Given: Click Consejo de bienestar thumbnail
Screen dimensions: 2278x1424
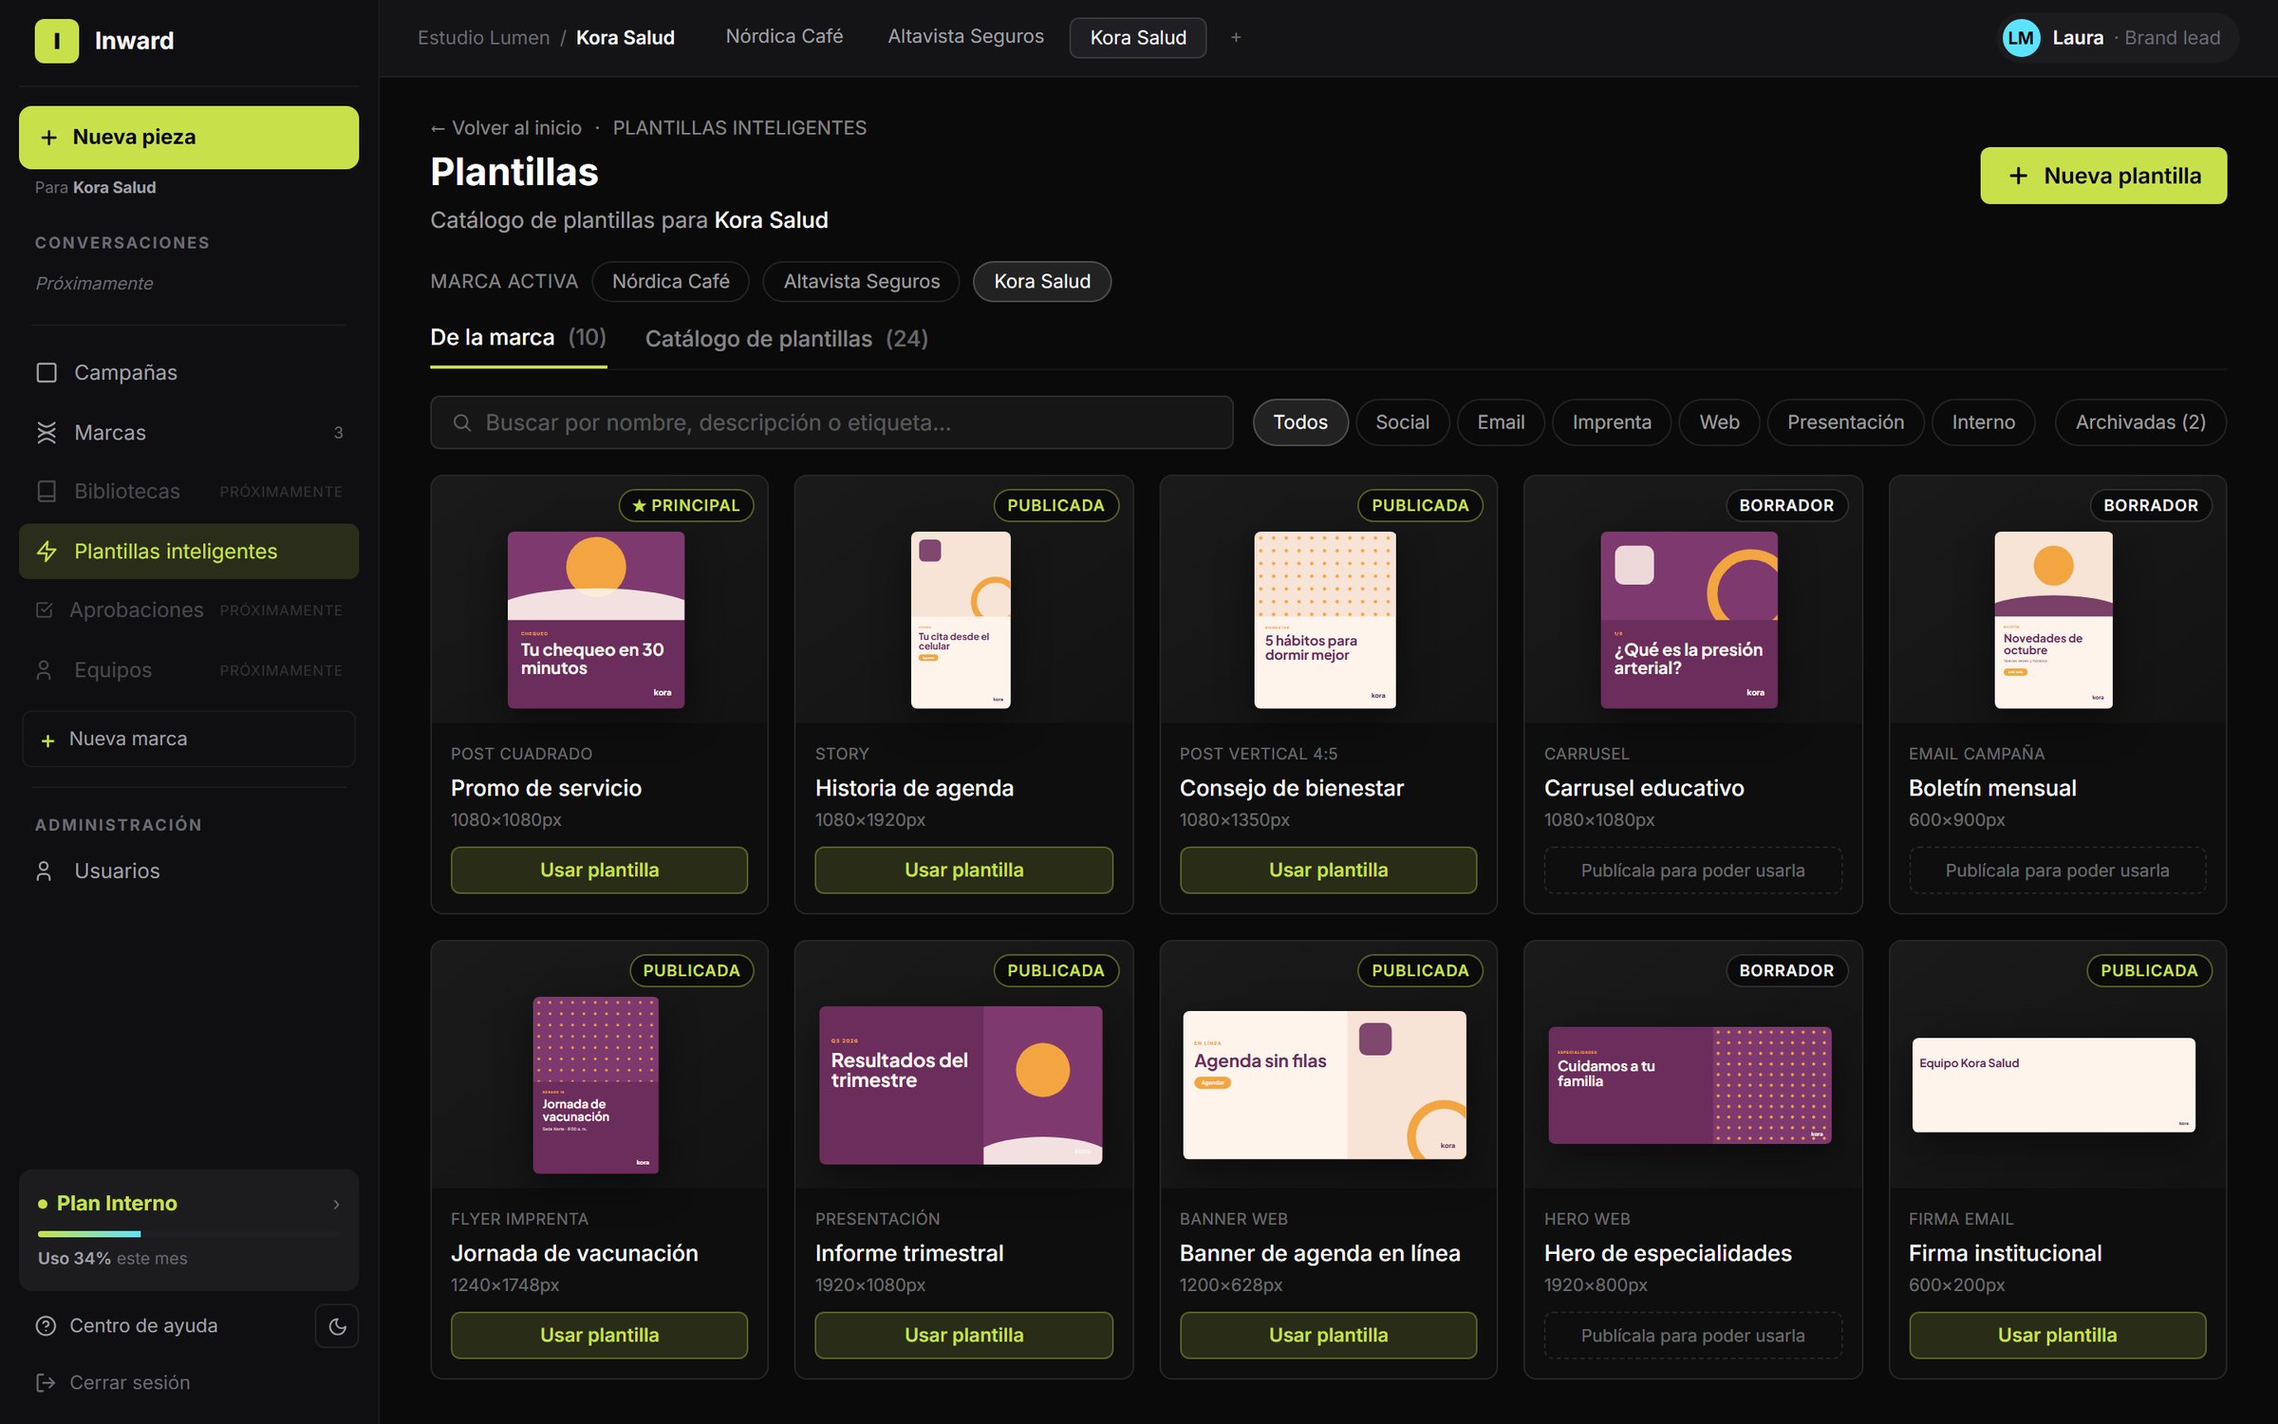Looking at the screenshot, I should click(x=1325, y=620).
